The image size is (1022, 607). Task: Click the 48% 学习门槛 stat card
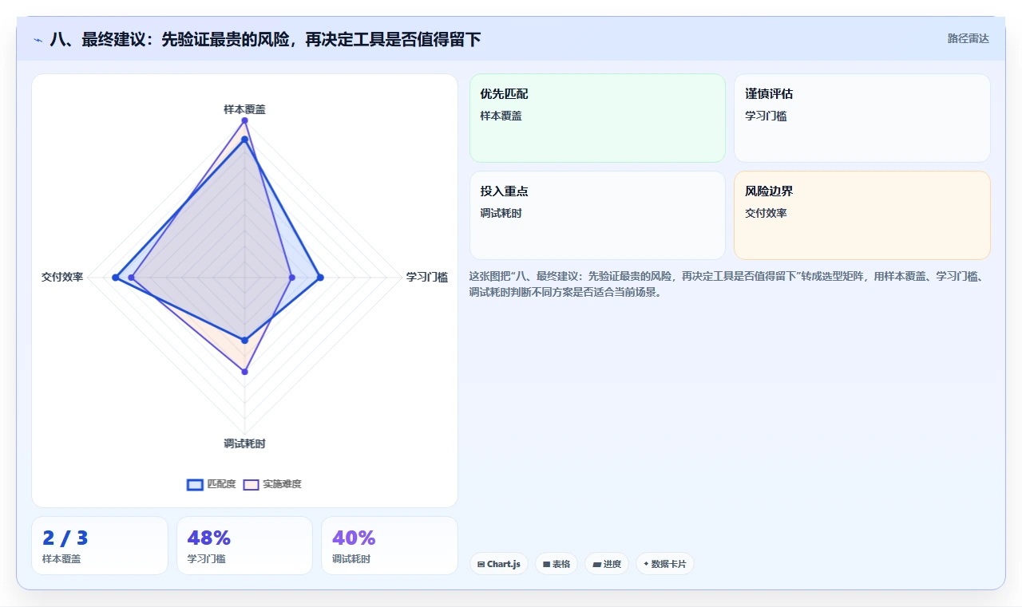(x=244, y=546)
